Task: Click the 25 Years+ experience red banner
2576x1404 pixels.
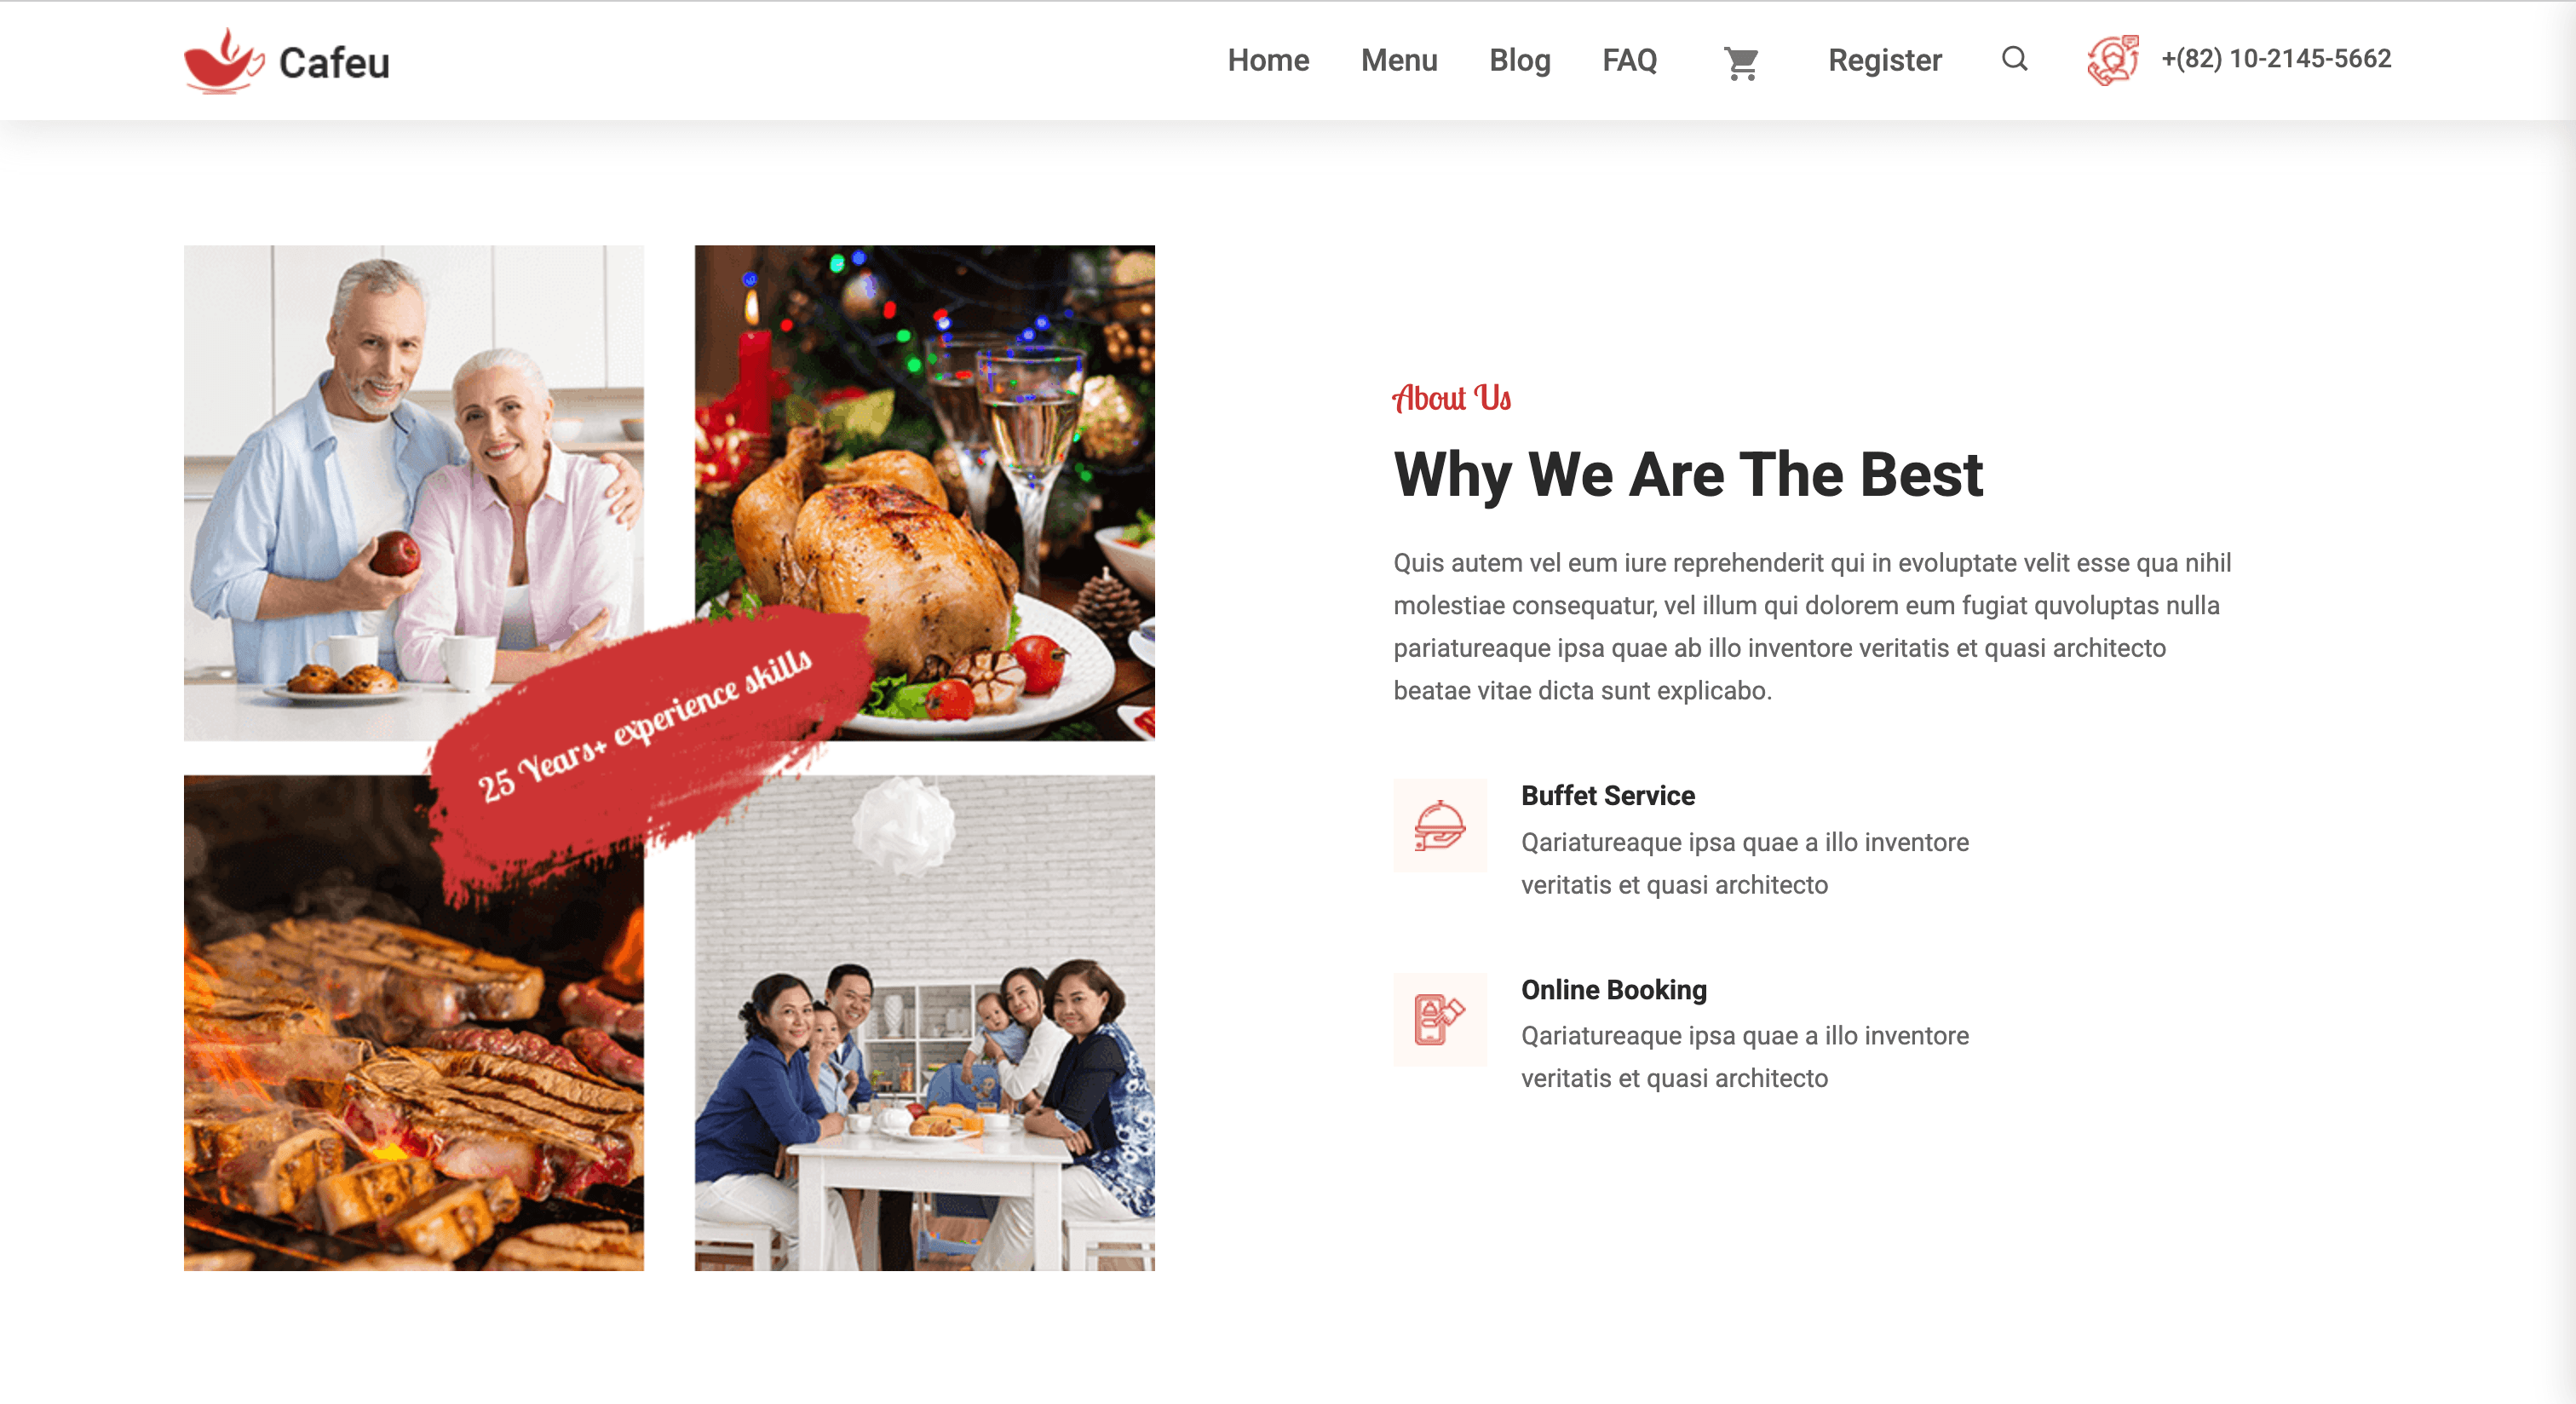Action: (x=646, y=728)
